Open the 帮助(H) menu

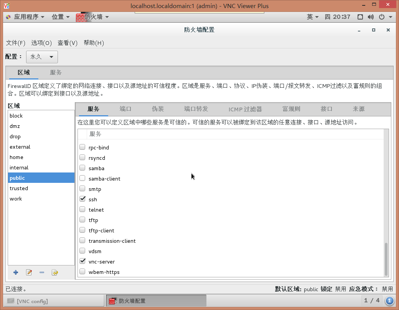(x=94, y=43)
